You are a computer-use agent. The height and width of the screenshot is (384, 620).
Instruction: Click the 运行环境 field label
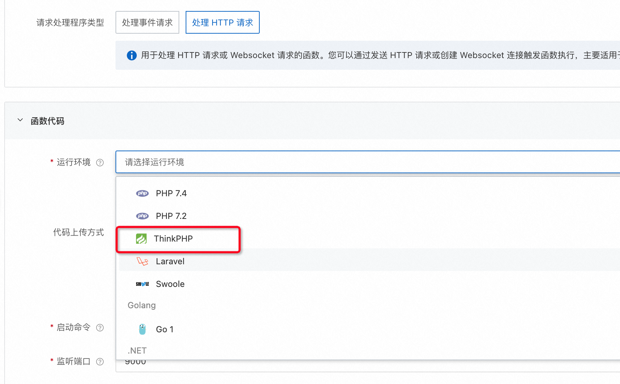tap(74, 162)
